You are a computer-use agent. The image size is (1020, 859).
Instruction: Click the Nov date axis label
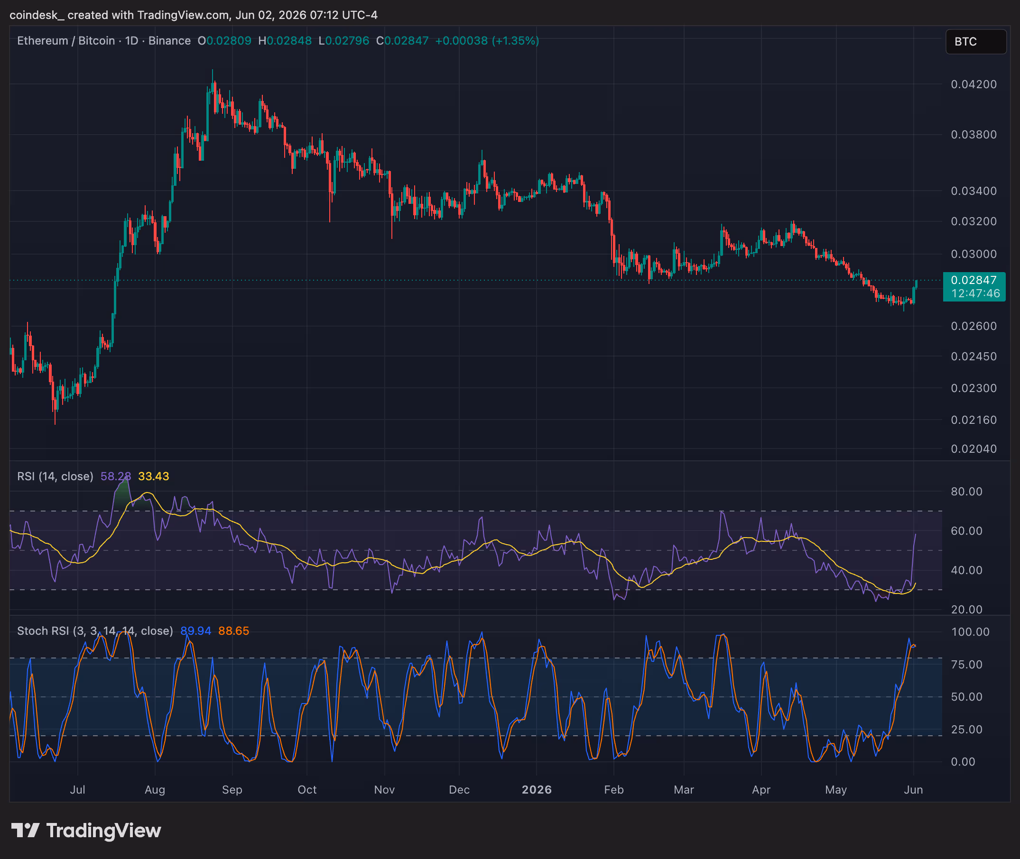click(384, 789)
